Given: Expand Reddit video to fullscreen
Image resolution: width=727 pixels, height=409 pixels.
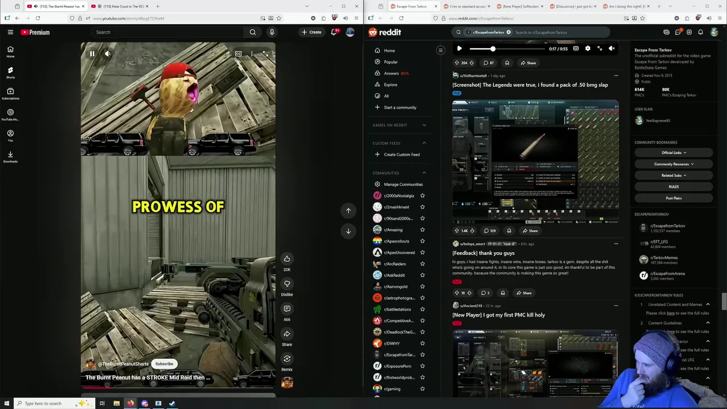Looking at the screenshot, I should pos(600,49).
